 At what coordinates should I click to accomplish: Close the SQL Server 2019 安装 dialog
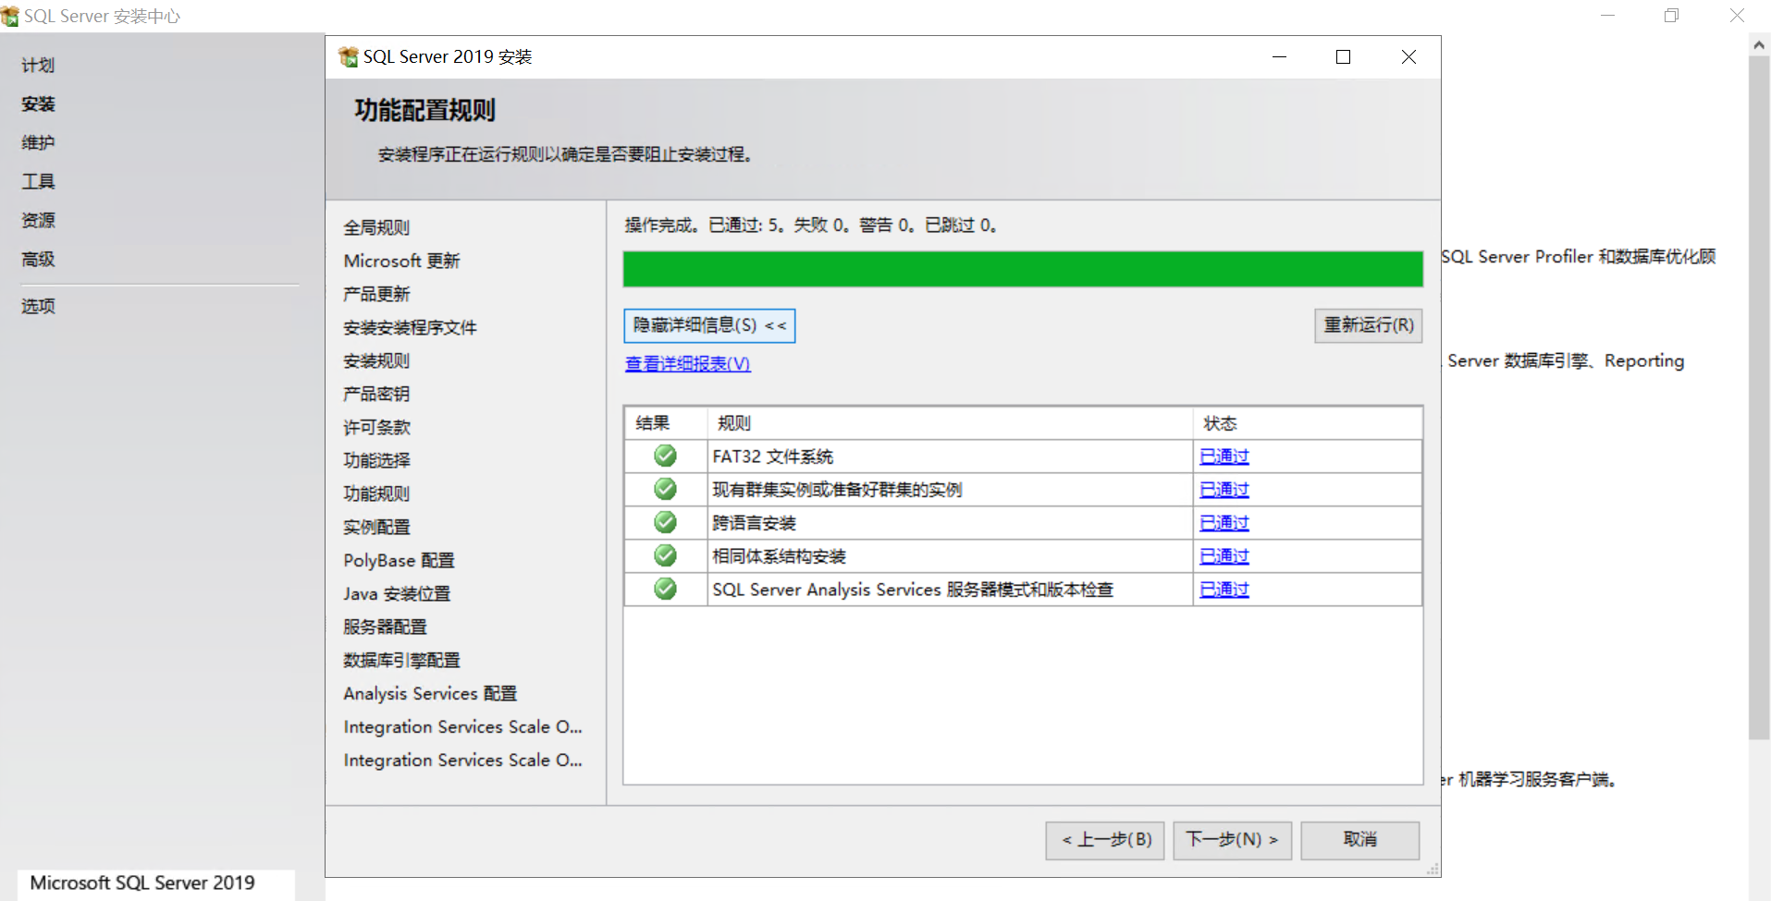(x=1408, y=57)
